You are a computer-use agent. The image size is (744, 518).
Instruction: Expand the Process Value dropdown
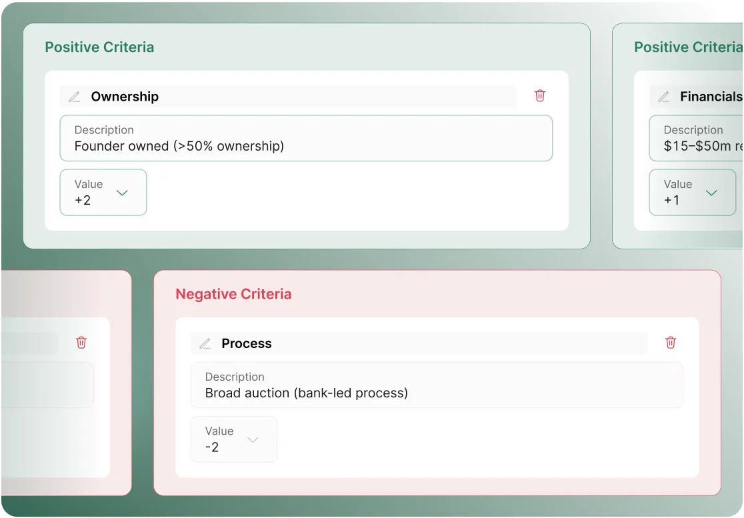pos(253,439)
